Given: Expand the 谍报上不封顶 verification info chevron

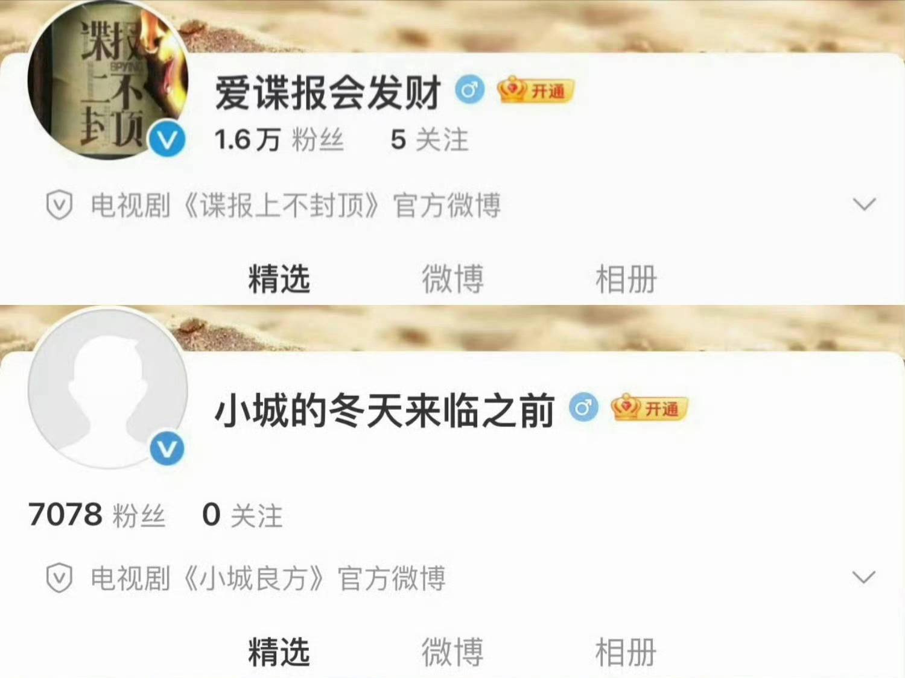Looking at the screenshot, I should click(x=864, y=204).
